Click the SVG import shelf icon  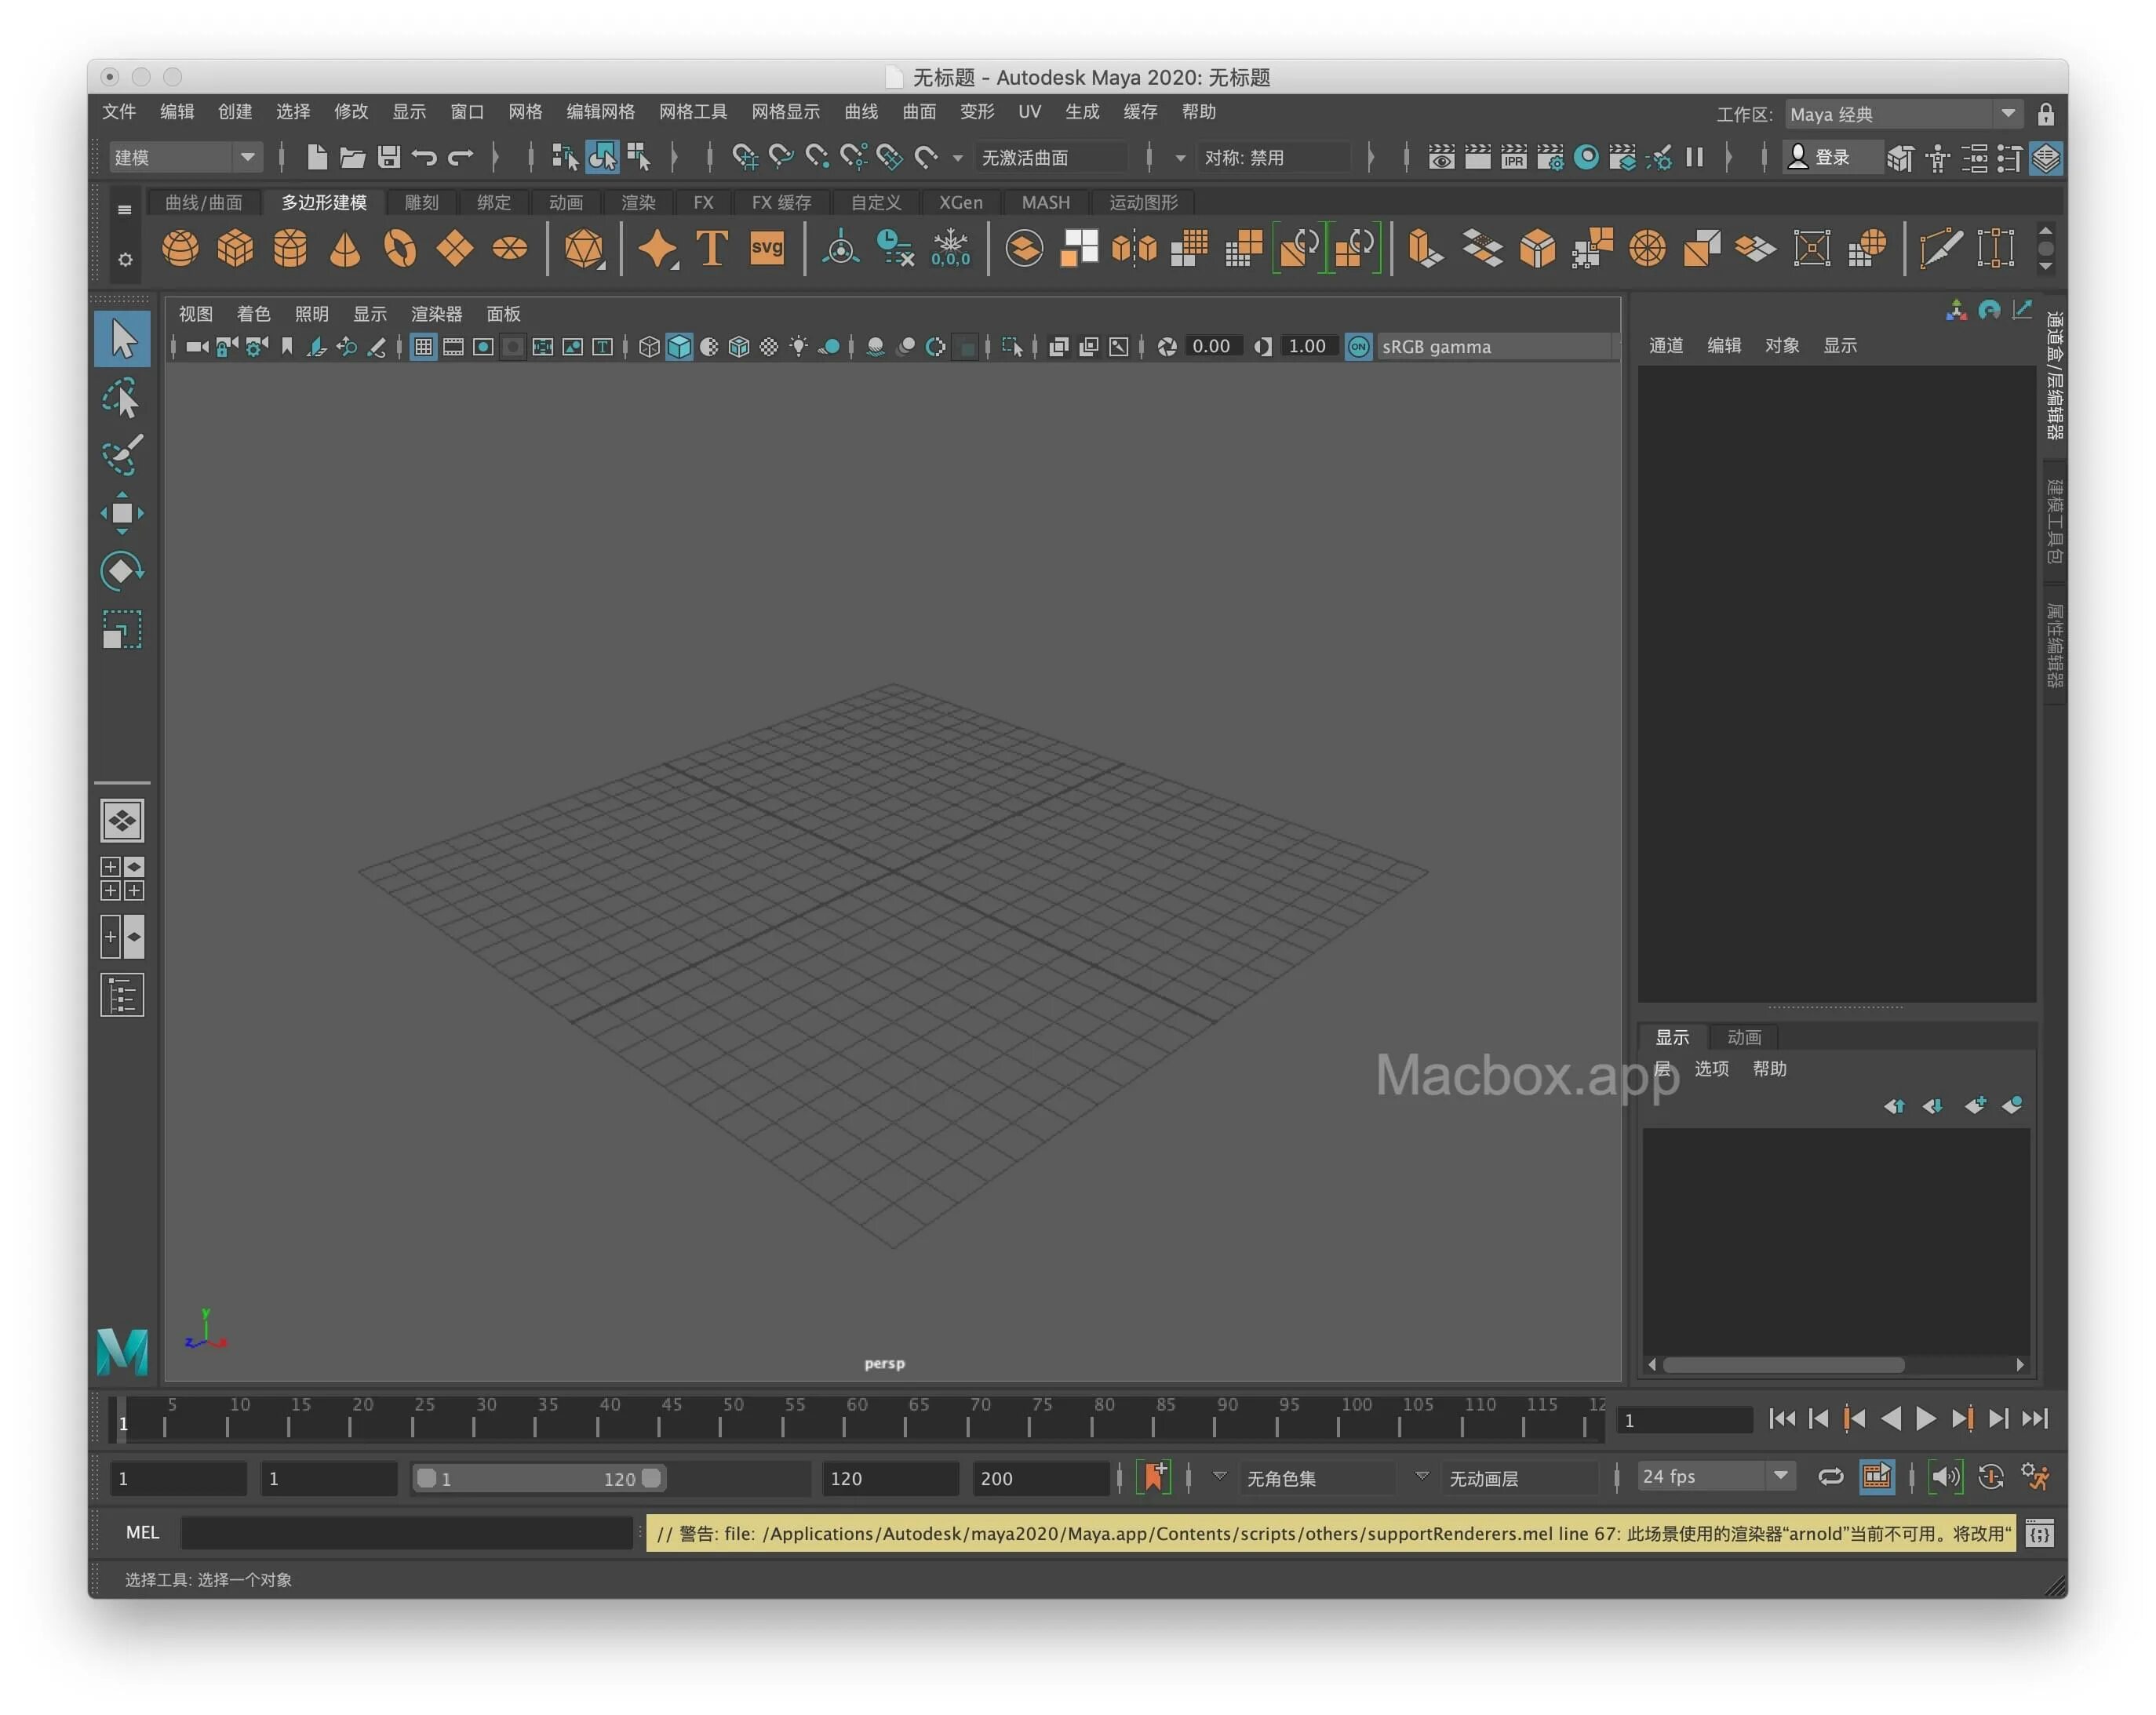tap(767, 248)
